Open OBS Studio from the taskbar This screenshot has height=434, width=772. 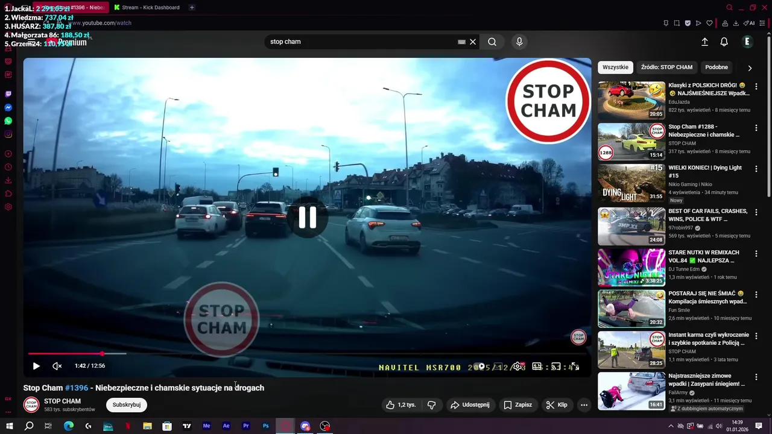325,426
